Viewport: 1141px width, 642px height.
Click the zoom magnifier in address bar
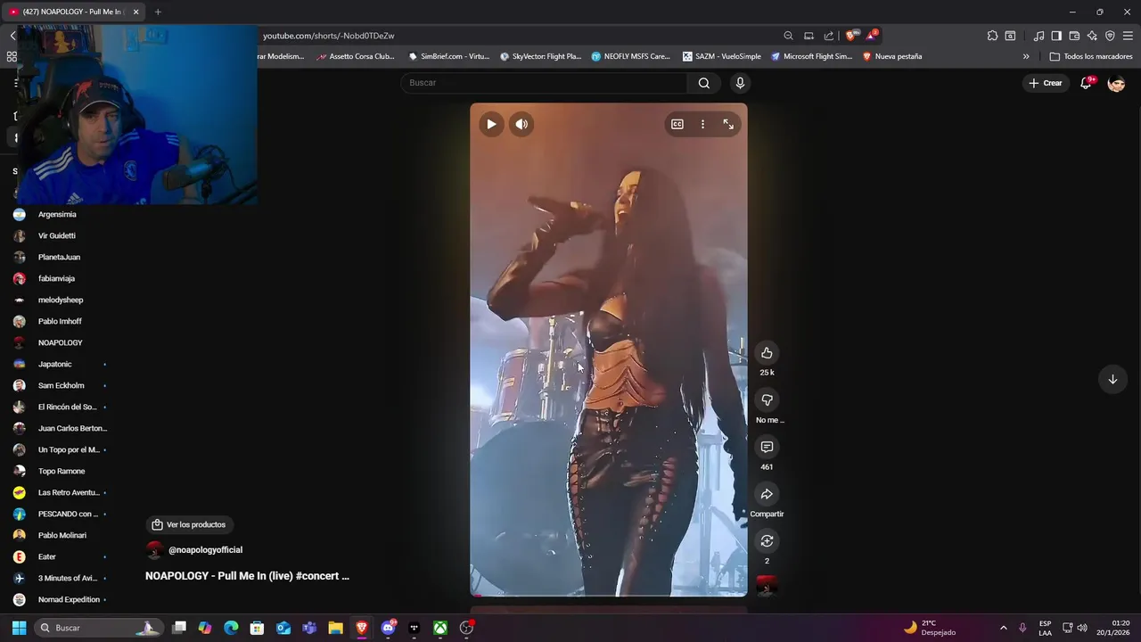point(788,36)
